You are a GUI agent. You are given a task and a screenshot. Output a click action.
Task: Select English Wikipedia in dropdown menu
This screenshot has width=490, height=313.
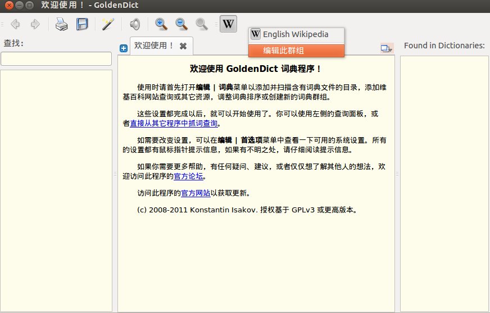[x=297, y=34]
